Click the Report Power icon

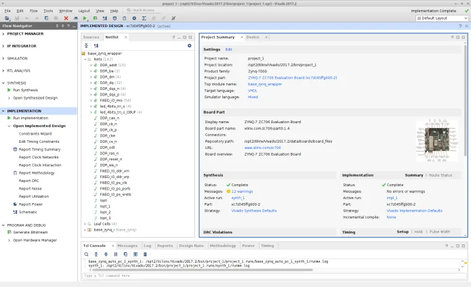pyautogui.click(x=15, y=204)
